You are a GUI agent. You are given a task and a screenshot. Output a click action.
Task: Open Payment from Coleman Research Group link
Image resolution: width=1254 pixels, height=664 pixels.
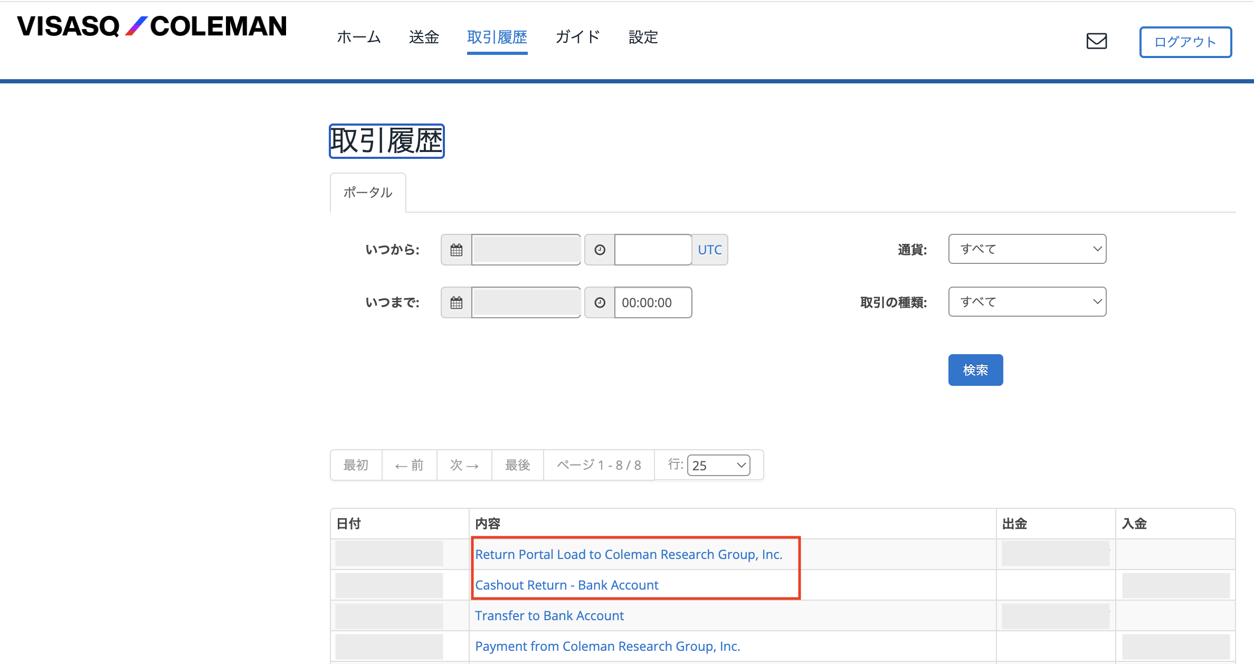(x=607, y=646)
